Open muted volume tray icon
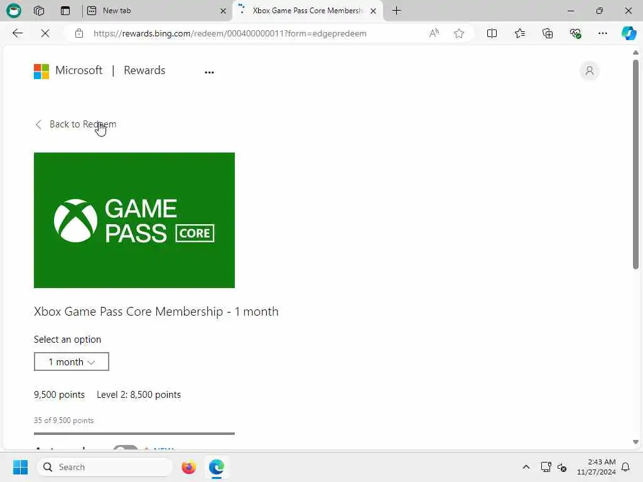The width and height of the screenshot is (643, 482). tap(562, 467)
